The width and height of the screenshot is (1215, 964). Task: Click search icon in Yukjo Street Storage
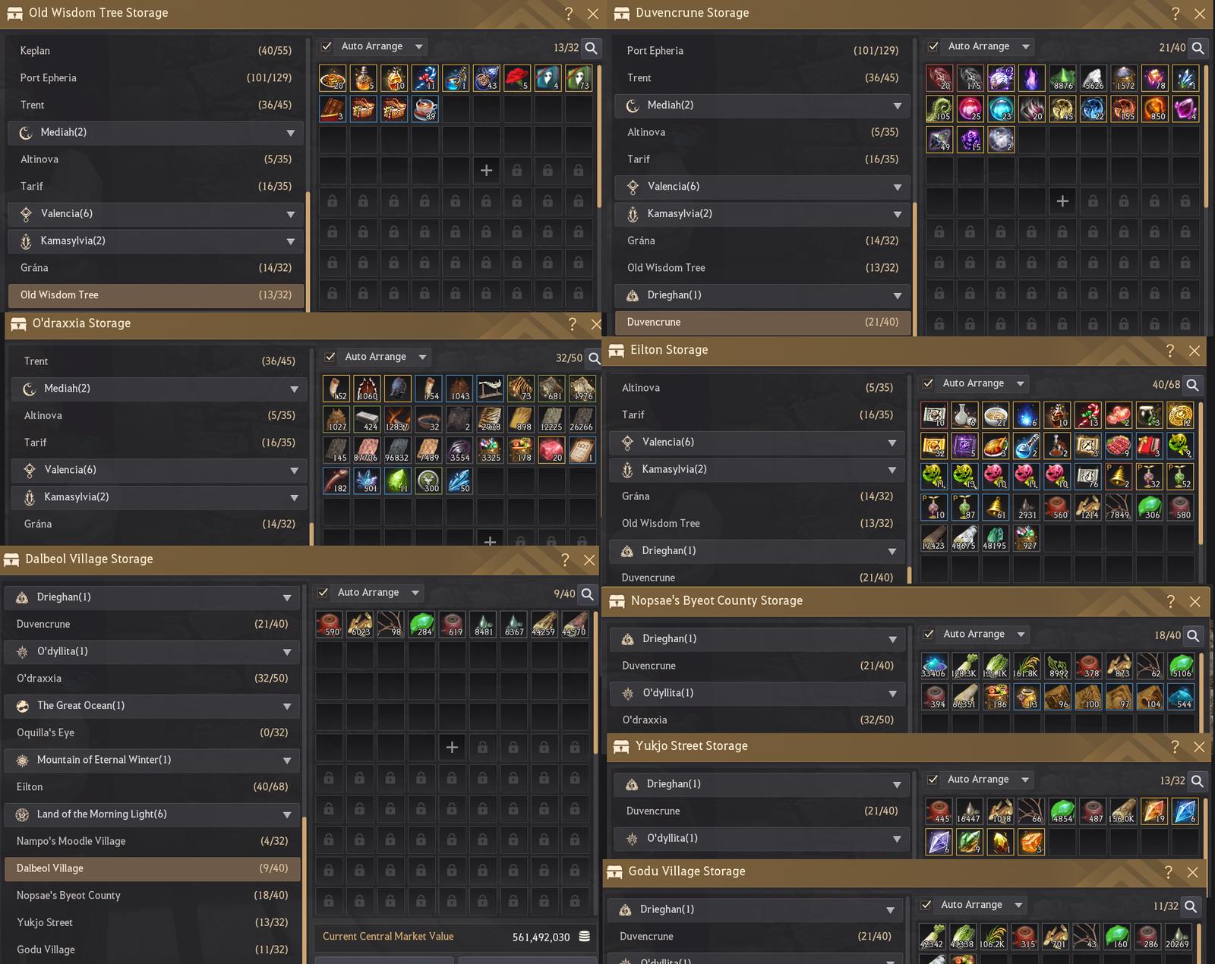1198,780
